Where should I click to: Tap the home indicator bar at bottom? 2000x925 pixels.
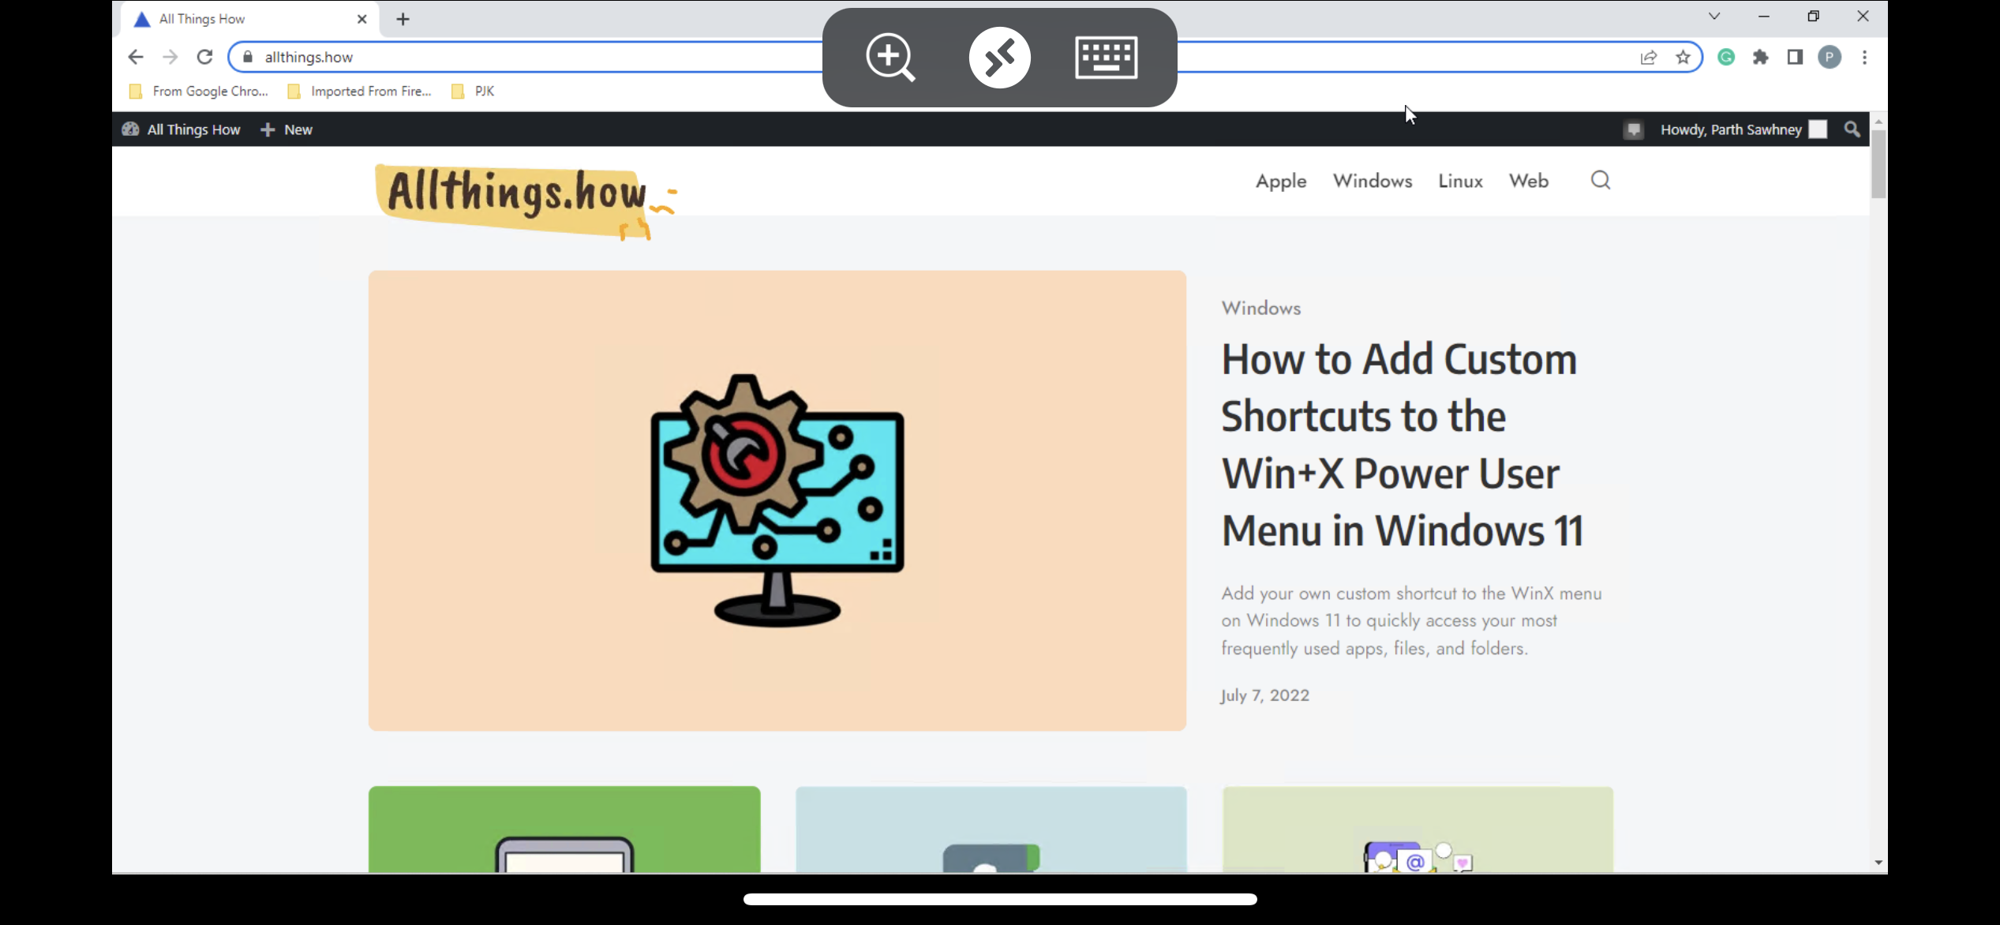pos(999,899)
